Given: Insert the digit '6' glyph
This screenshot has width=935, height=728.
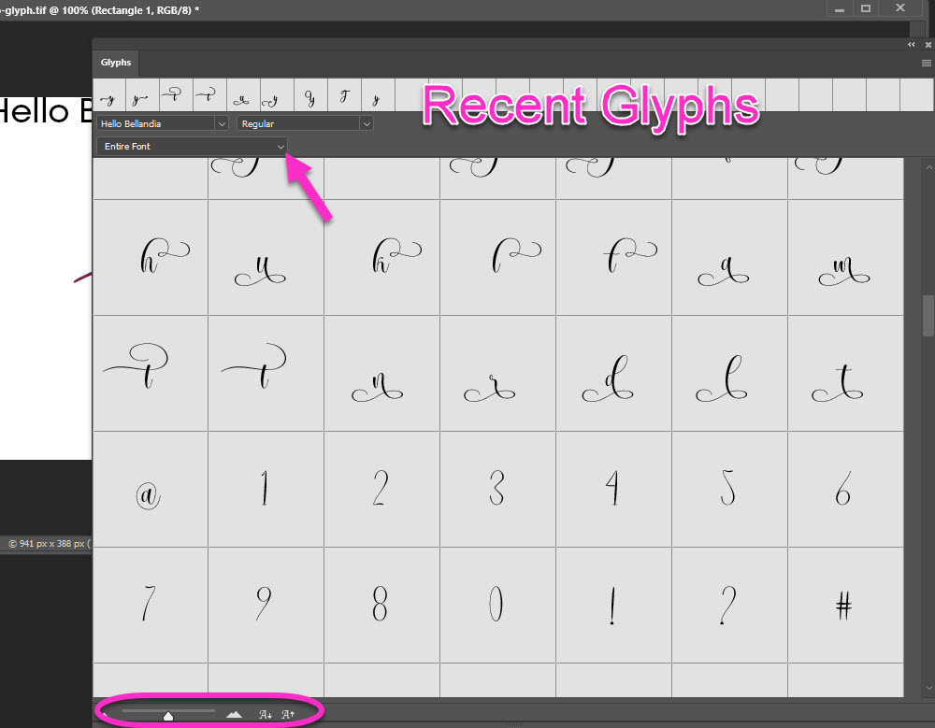Looking at the screenshot, I should point(845,489).
